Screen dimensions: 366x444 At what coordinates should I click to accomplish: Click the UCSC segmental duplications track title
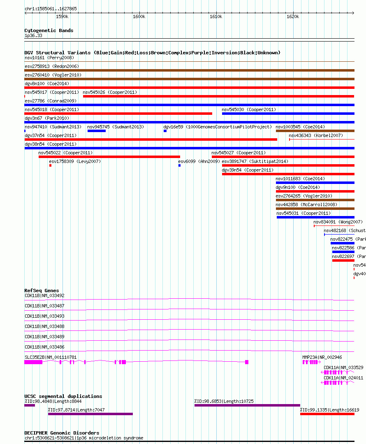click(x=63, y=396)
